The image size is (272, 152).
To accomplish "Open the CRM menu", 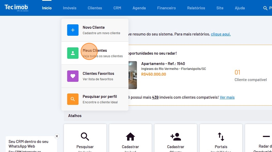I will click(117, 8).
